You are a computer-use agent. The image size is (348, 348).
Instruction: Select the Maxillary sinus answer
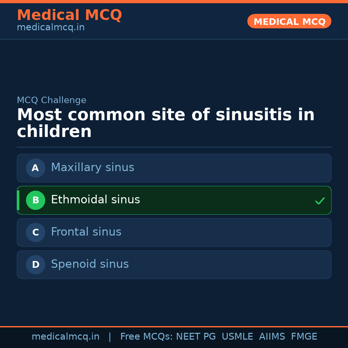coord(92,168)
